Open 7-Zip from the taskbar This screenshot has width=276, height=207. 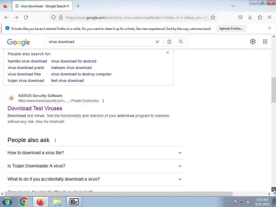[x=74, y=202]
